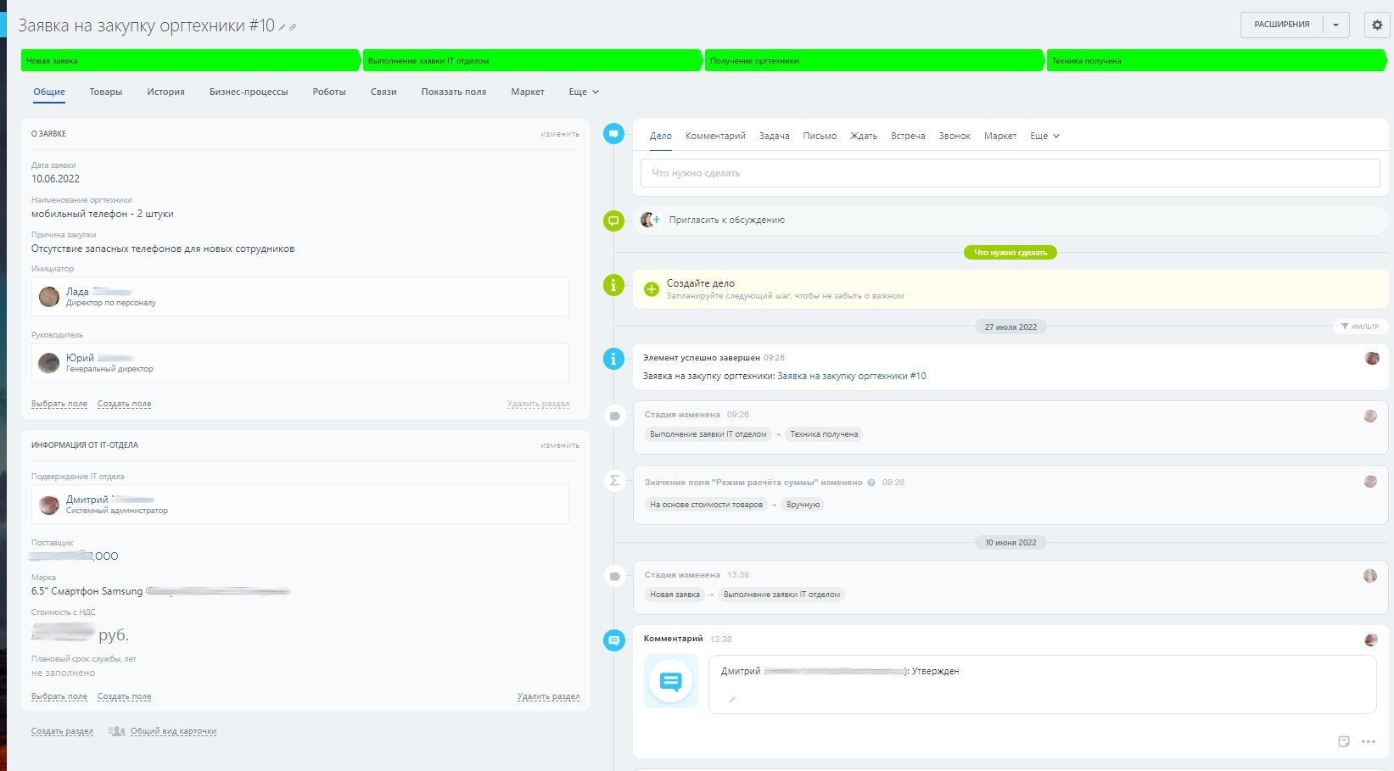Select the Дело tab in the timeline editor
Viewport: 1394px width, 771px height.
(661, 136)
